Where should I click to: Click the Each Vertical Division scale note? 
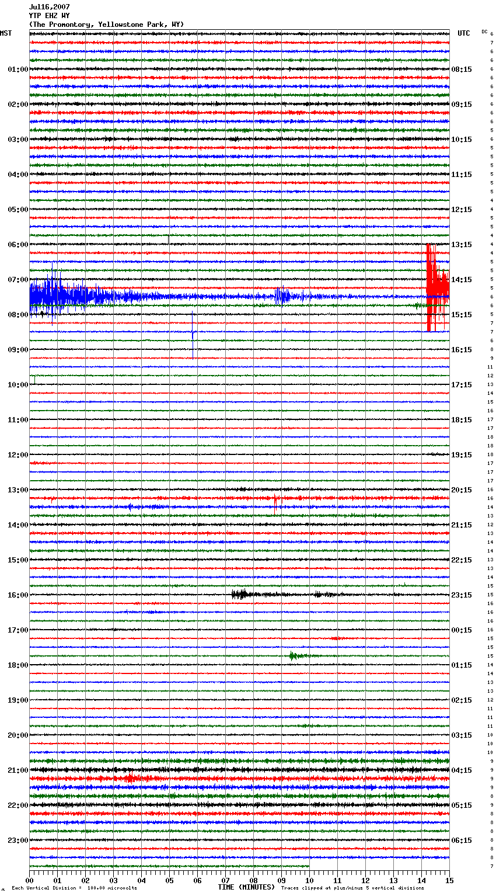tap(74, 888)
